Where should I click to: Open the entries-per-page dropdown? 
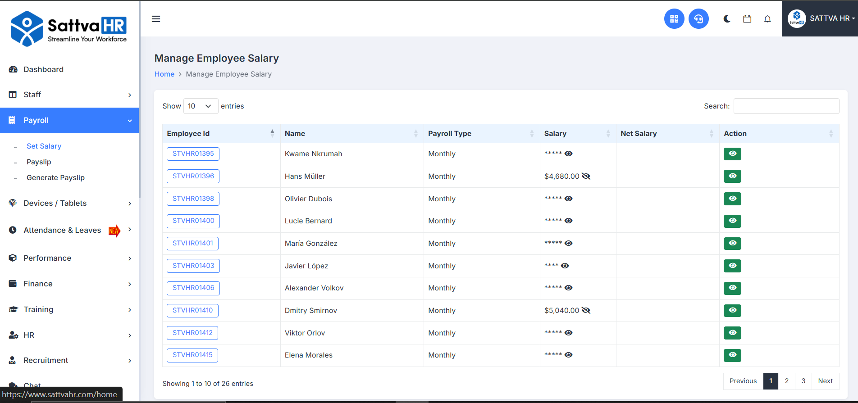click(201, 106)
